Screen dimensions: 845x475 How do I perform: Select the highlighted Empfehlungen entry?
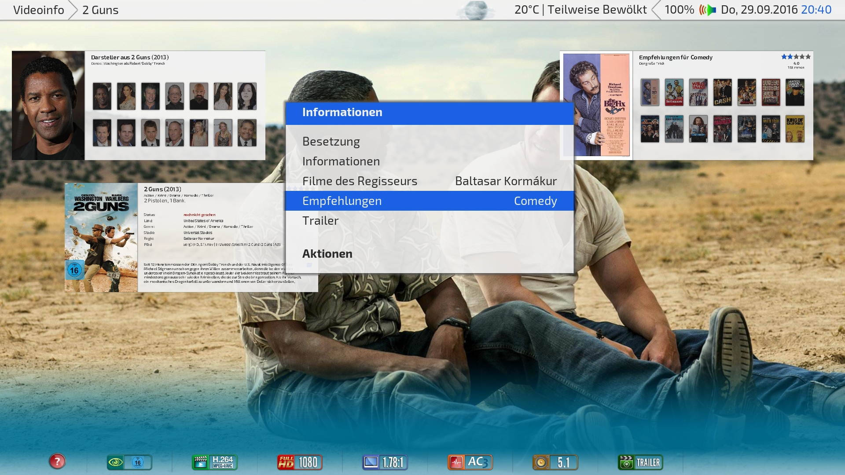click(x=430, y=201)
